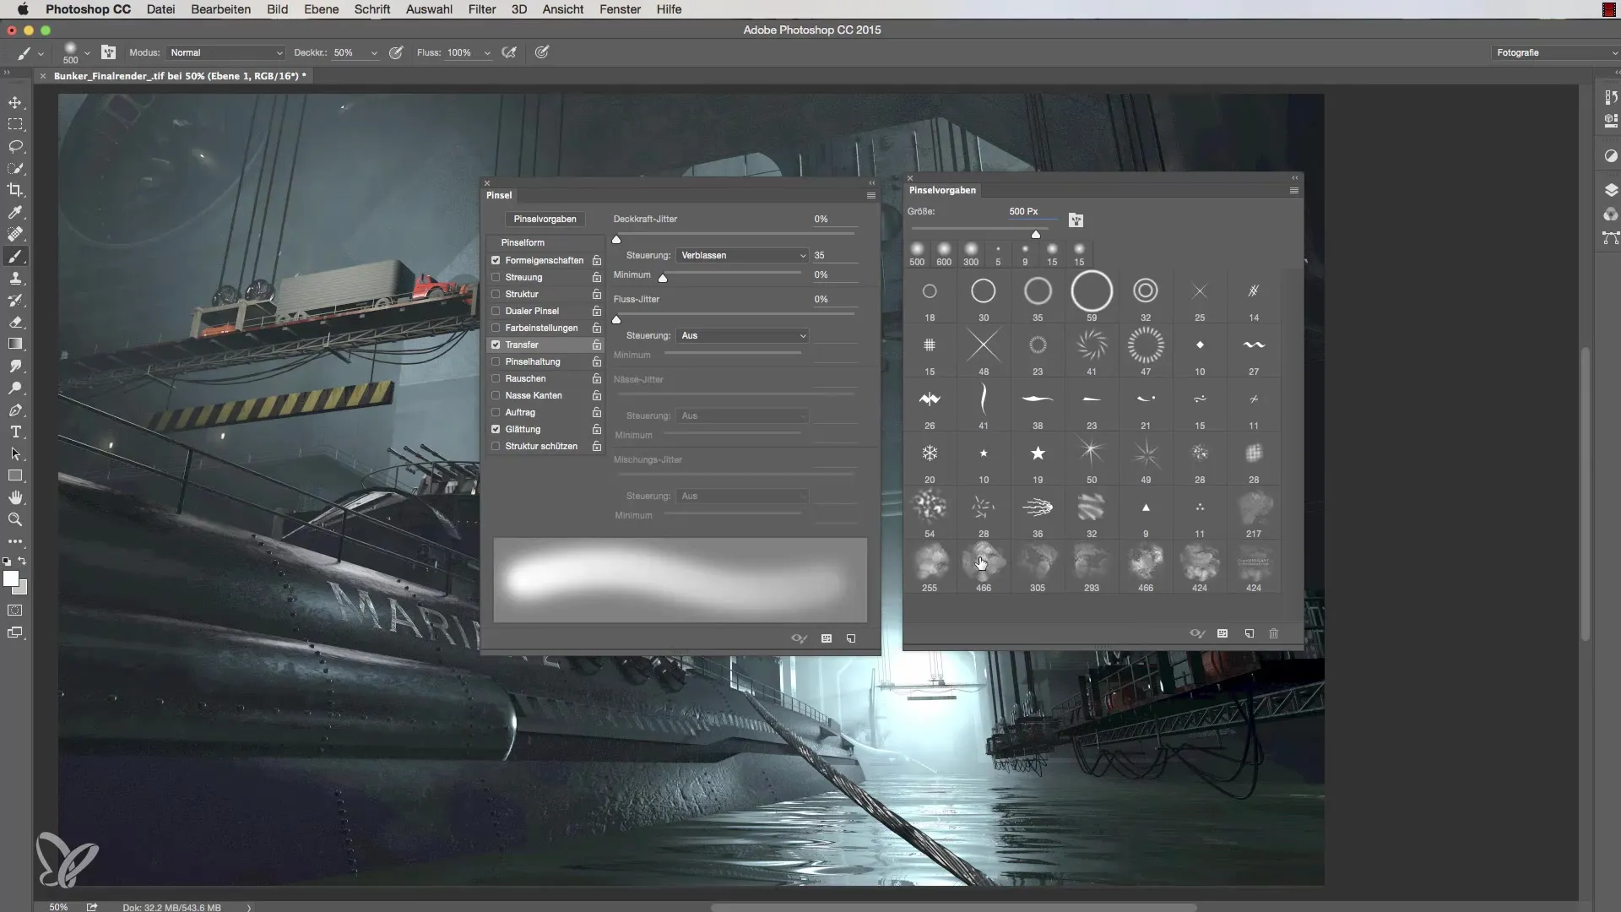1621x912 pixels.
Task: Enable Farbeinstellungen checkbox
Action: (x=496, y=328)
